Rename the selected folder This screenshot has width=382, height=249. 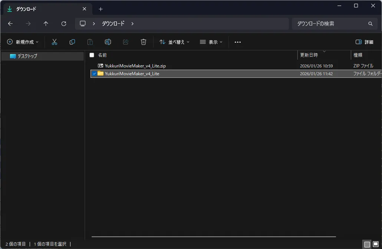click(x=108, y=42)
